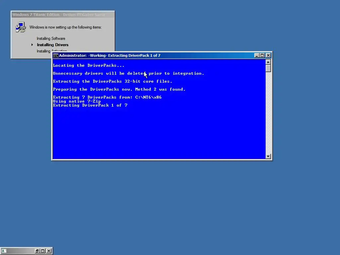The image size is (340, 255).
Task: Click the console scrollbar up arrow
Action: pos(268,62)
